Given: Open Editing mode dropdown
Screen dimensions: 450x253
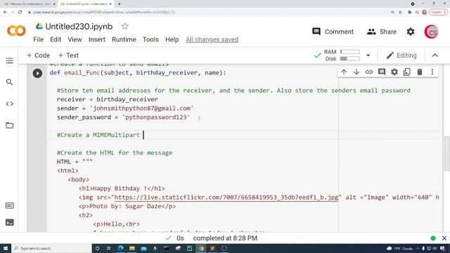Looking at the screenshot, I should (401, 56).
